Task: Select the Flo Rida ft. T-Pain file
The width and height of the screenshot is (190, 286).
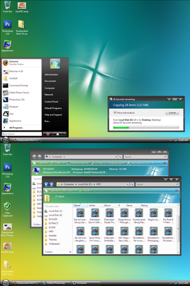Action: (168, 216)
